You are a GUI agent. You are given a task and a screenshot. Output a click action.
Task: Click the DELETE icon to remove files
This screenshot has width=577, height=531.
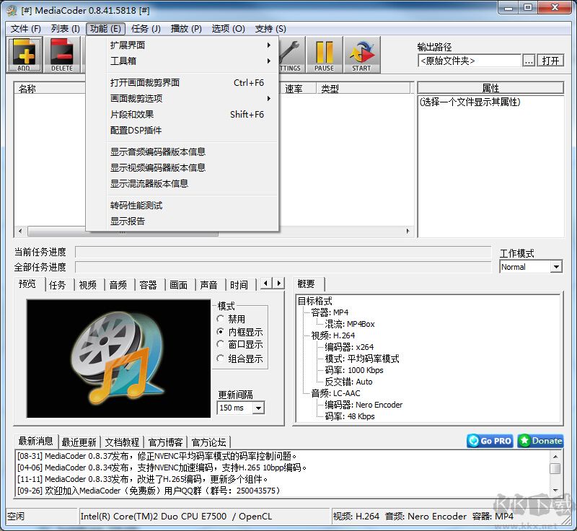(62, 54)
